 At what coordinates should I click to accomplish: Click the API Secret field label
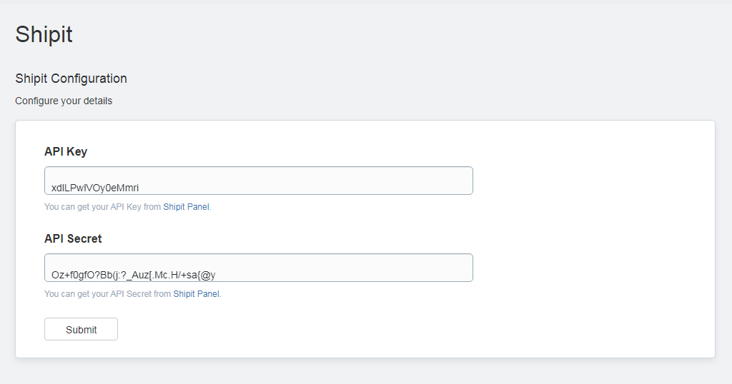point(73,238)
